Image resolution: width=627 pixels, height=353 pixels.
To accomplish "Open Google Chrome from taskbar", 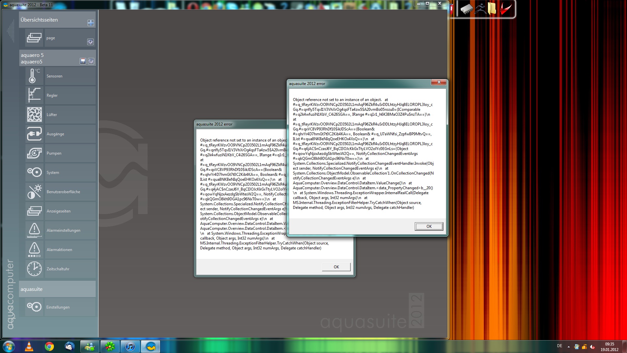I will (x=49, y=346).
